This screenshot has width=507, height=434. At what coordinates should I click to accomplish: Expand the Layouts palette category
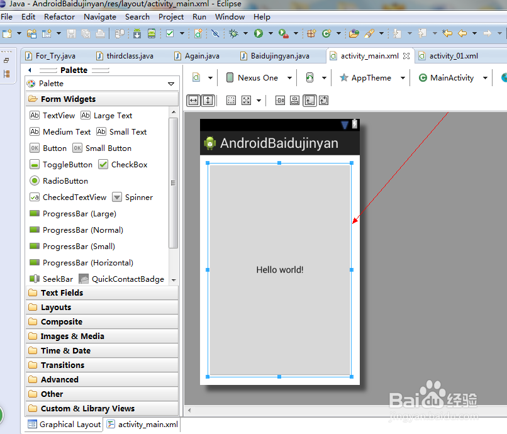[x=102, y=307]
